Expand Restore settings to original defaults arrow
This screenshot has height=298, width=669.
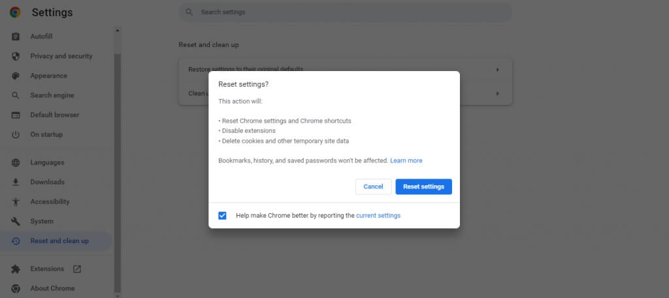[497, 69]
